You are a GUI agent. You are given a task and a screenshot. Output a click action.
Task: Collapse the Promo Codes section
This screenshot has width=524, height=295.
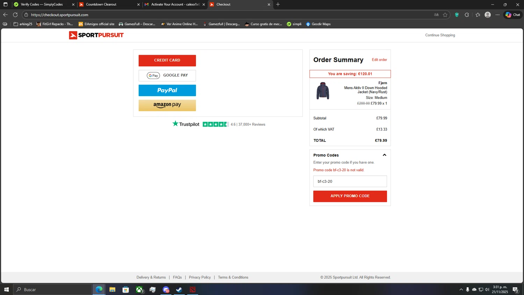[x=384, y=155]
